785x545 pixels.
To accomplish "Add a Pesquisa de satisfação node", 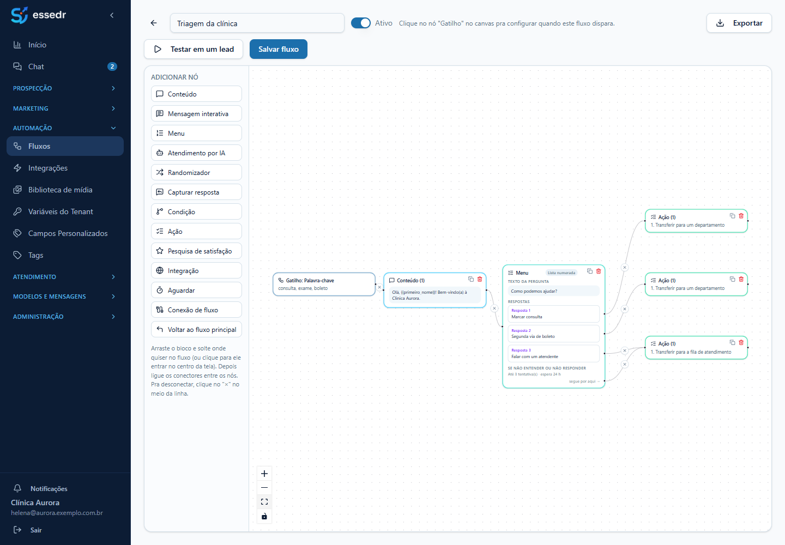I will pyautogui.click(x=196, y=251).
